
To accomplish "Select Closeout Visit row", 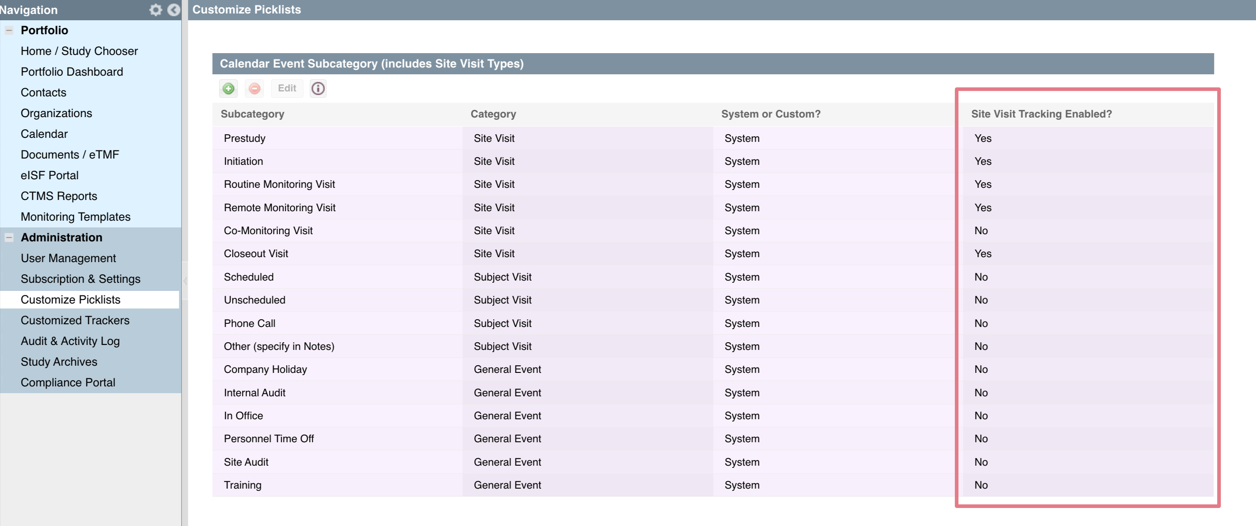I will pyautogui.click(x=713, y=254).
